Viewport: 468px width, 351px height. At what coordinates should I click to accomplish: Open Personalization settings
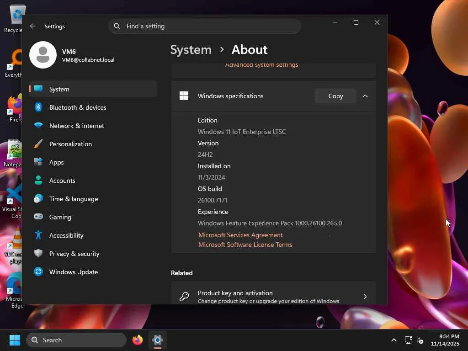coord(93,144)
